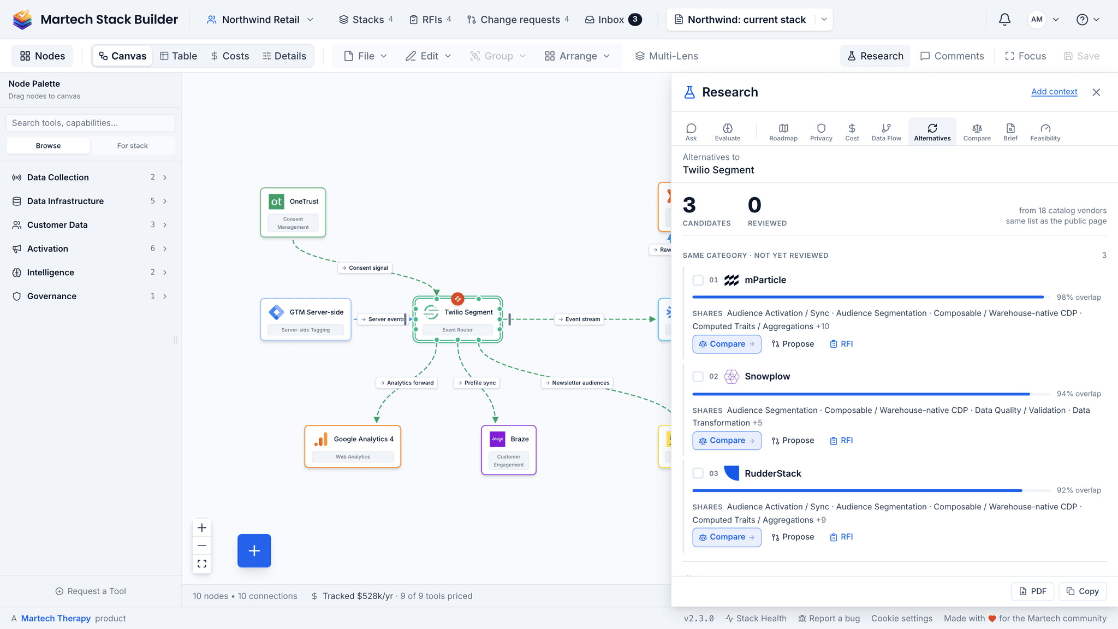Click the Ask chat icon in Research
Screen dimensions: 1118x629
pyautogui.click(x=691, y=132)
